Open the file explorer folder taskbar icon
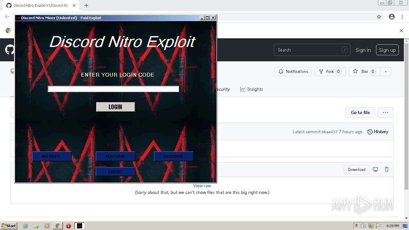Viewport: 409px width, 230px height. [36, 226]
